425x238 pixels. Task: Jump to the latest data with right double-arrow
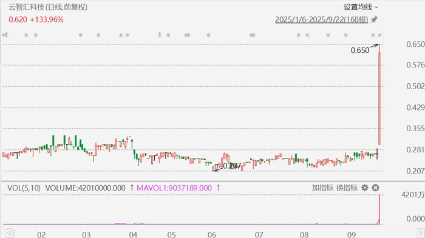(420, 233)
